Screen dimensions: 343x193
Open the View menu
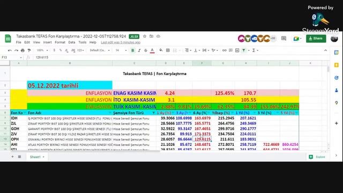point(36,42)
